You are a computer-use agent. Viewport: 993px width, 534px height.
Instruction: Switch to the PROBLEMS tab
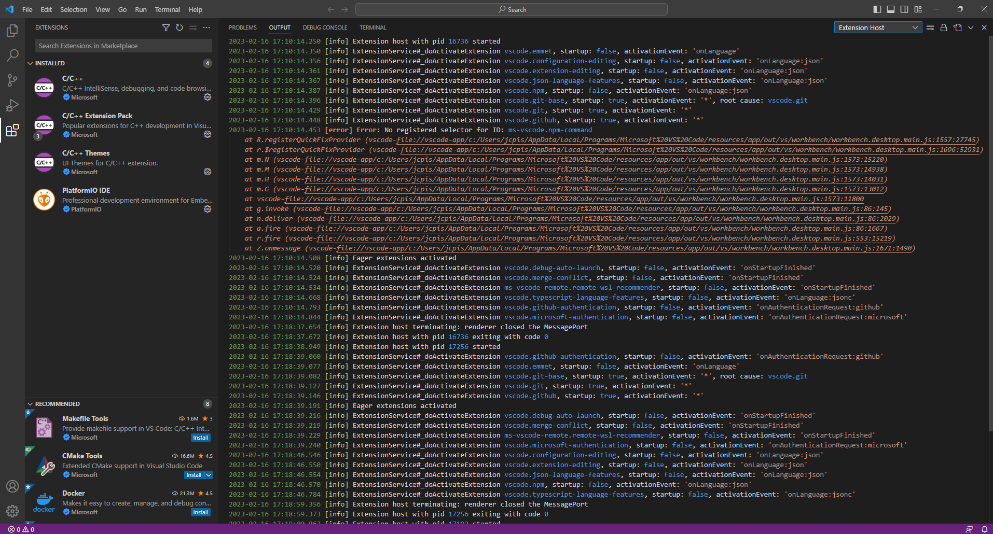(x=243, y=27)
